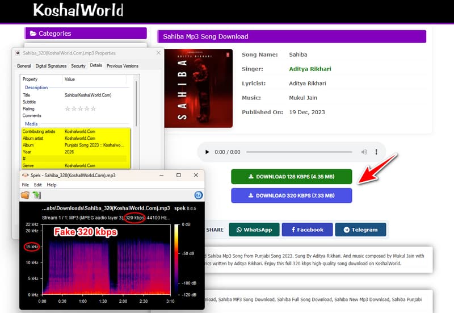Open Aditya Rikhari singer link
Screen dimensions: 454x313
[310, 69]
